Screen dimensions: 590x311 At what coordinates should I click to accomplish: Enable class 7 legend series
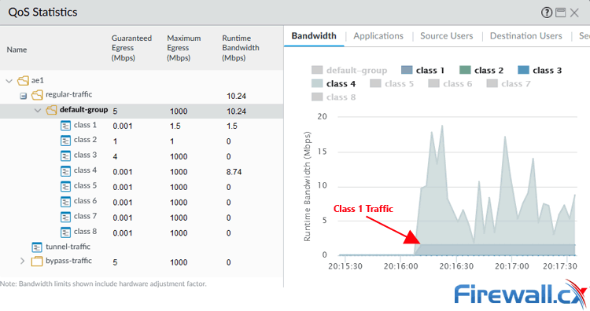click(x=508, y=84)
